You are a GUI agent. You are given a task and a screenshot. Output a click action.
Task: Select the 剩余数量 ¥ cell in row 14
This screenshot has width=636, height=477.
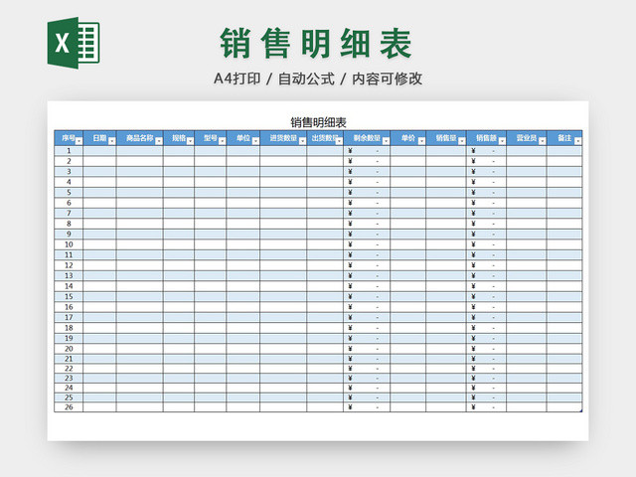tap(367, 286)
